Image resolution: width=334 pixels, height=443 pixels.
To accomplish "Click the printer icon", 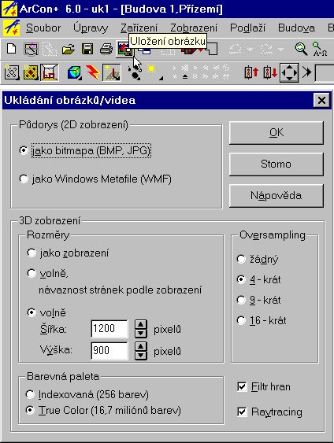I will click(x=106, y=49).
